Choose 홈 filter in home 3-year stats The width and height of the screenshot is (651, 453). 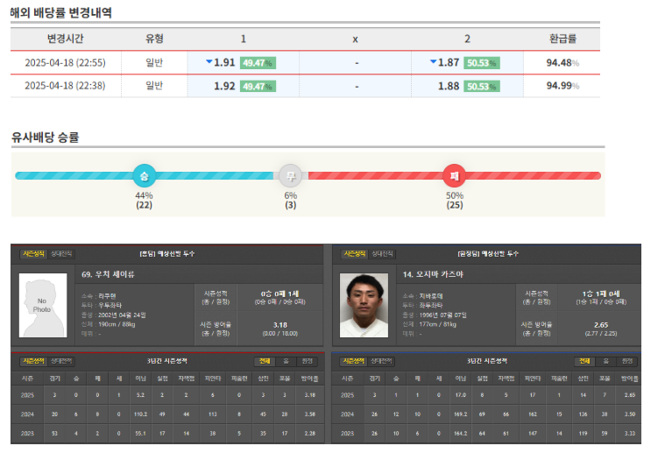pos(286,361)
